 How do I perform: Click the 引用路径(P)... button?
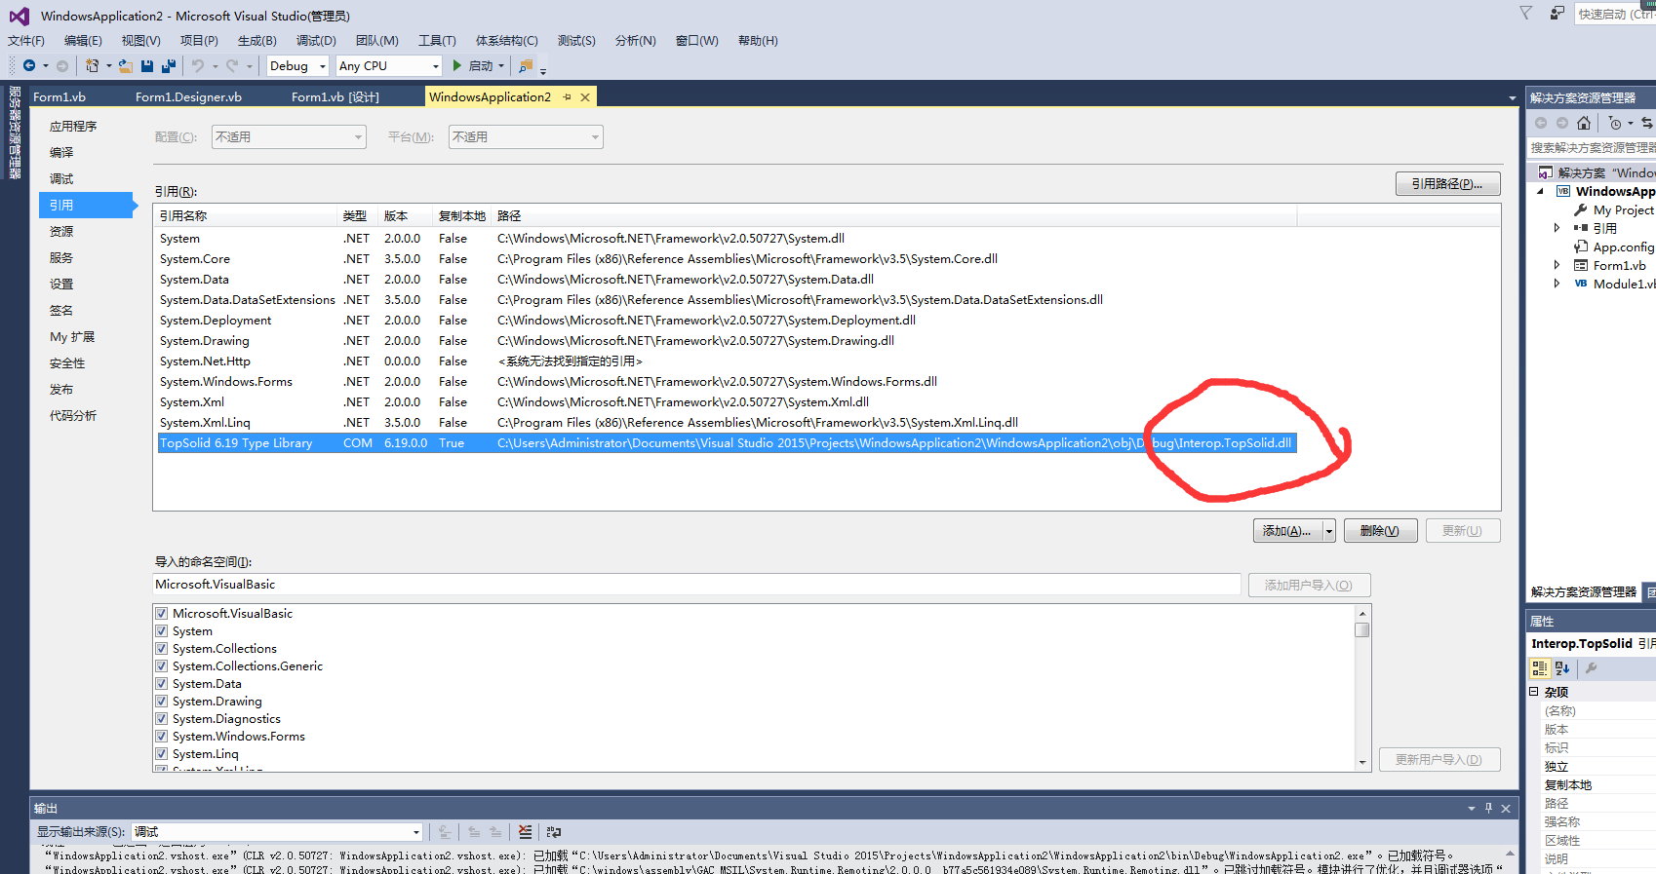1447,183
